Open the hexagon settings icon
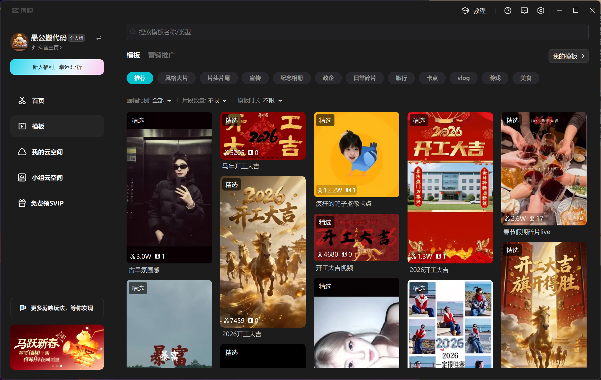Image resolution: width=601 pixels, height=380 pixels. click(x=541, y=11)
